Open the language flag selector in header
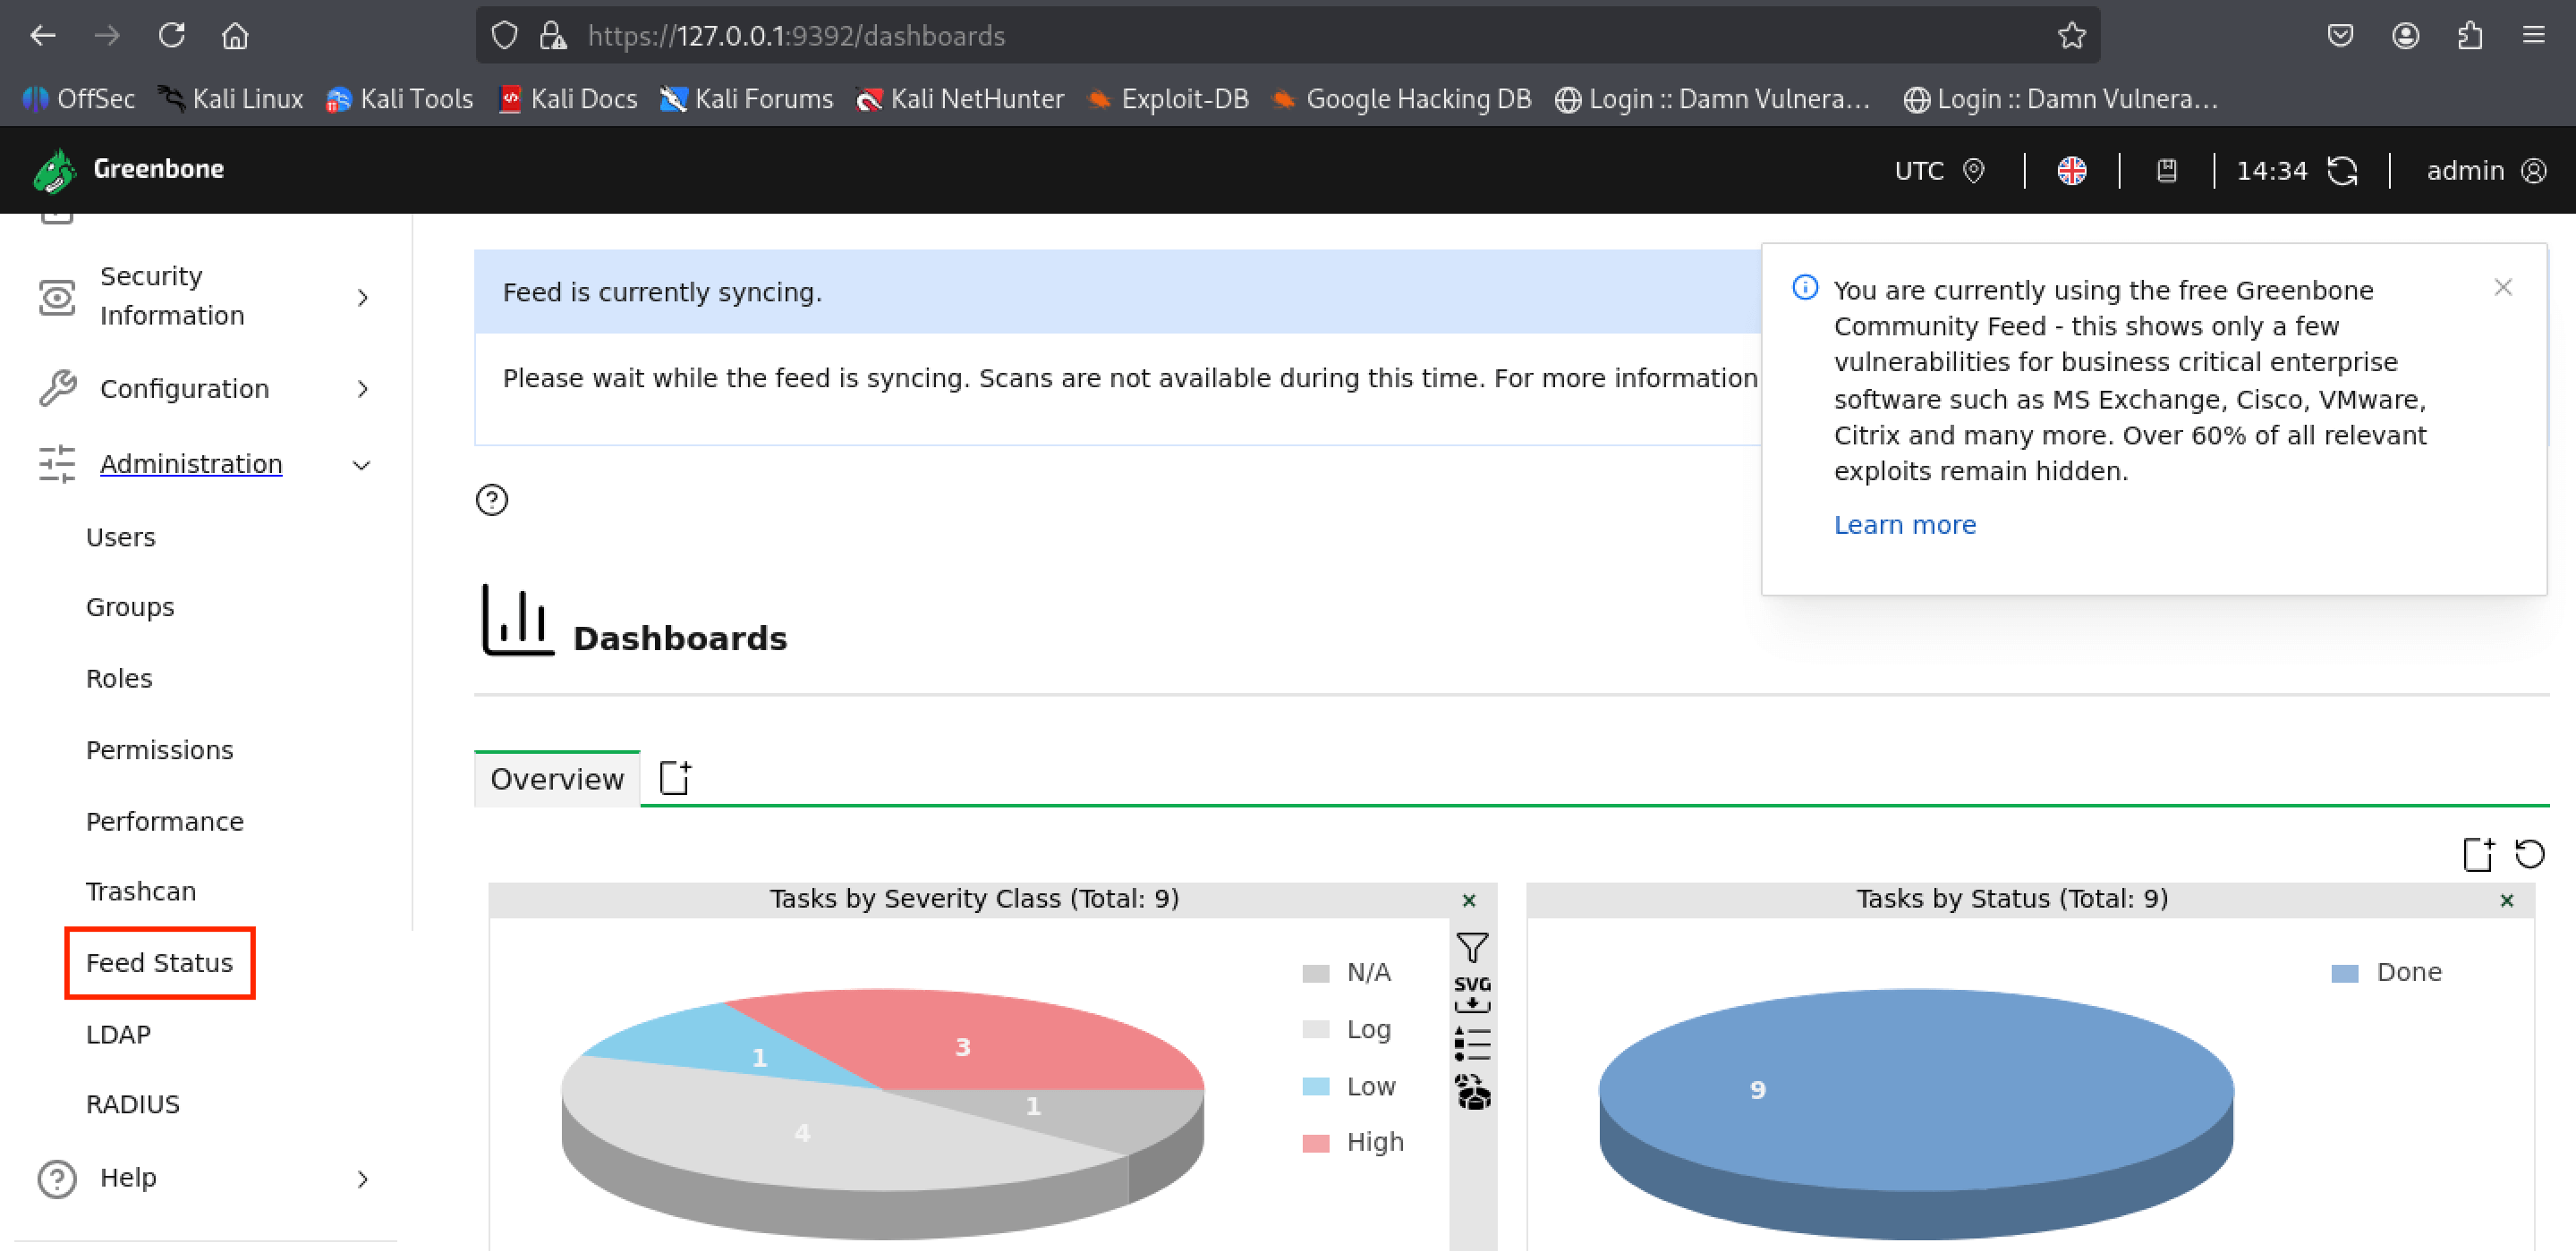Image resolution: width=2576 pixels, height=1251 pixels. coord(2071,171)
